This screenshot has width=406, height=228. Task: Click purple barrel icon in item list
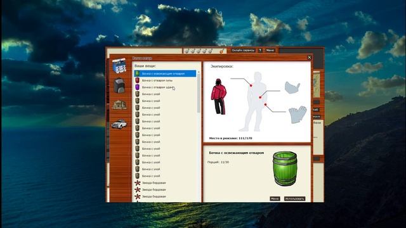coord(137,87)
